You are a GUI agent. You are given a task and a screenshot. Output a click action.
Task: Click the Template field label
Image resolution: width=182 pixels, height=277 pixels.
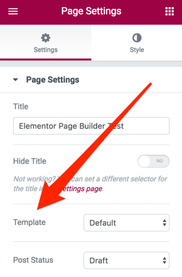pyautogui.click(x=30, y=222)
